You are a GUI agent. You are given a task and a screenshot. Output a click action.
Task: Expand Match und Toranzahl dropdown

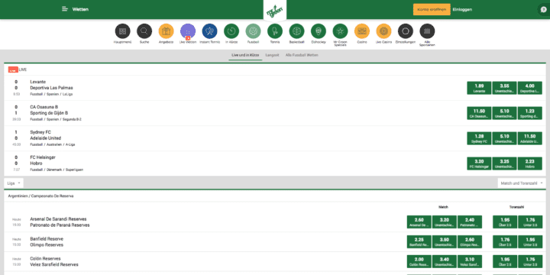point(522,183)
